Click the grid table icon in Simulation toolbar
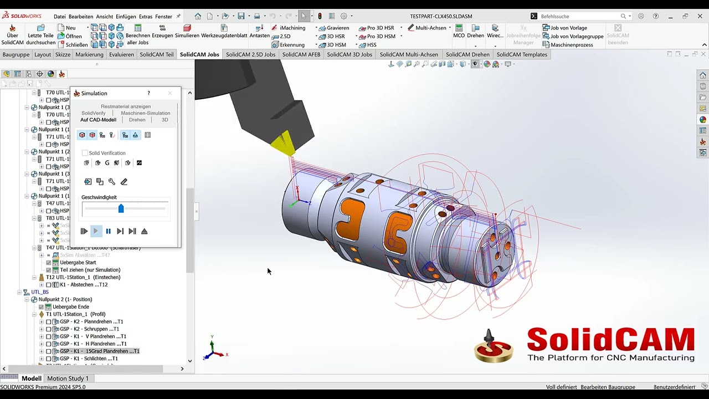The height and width of the screenshot is (399, 709). tap(147, 135)
